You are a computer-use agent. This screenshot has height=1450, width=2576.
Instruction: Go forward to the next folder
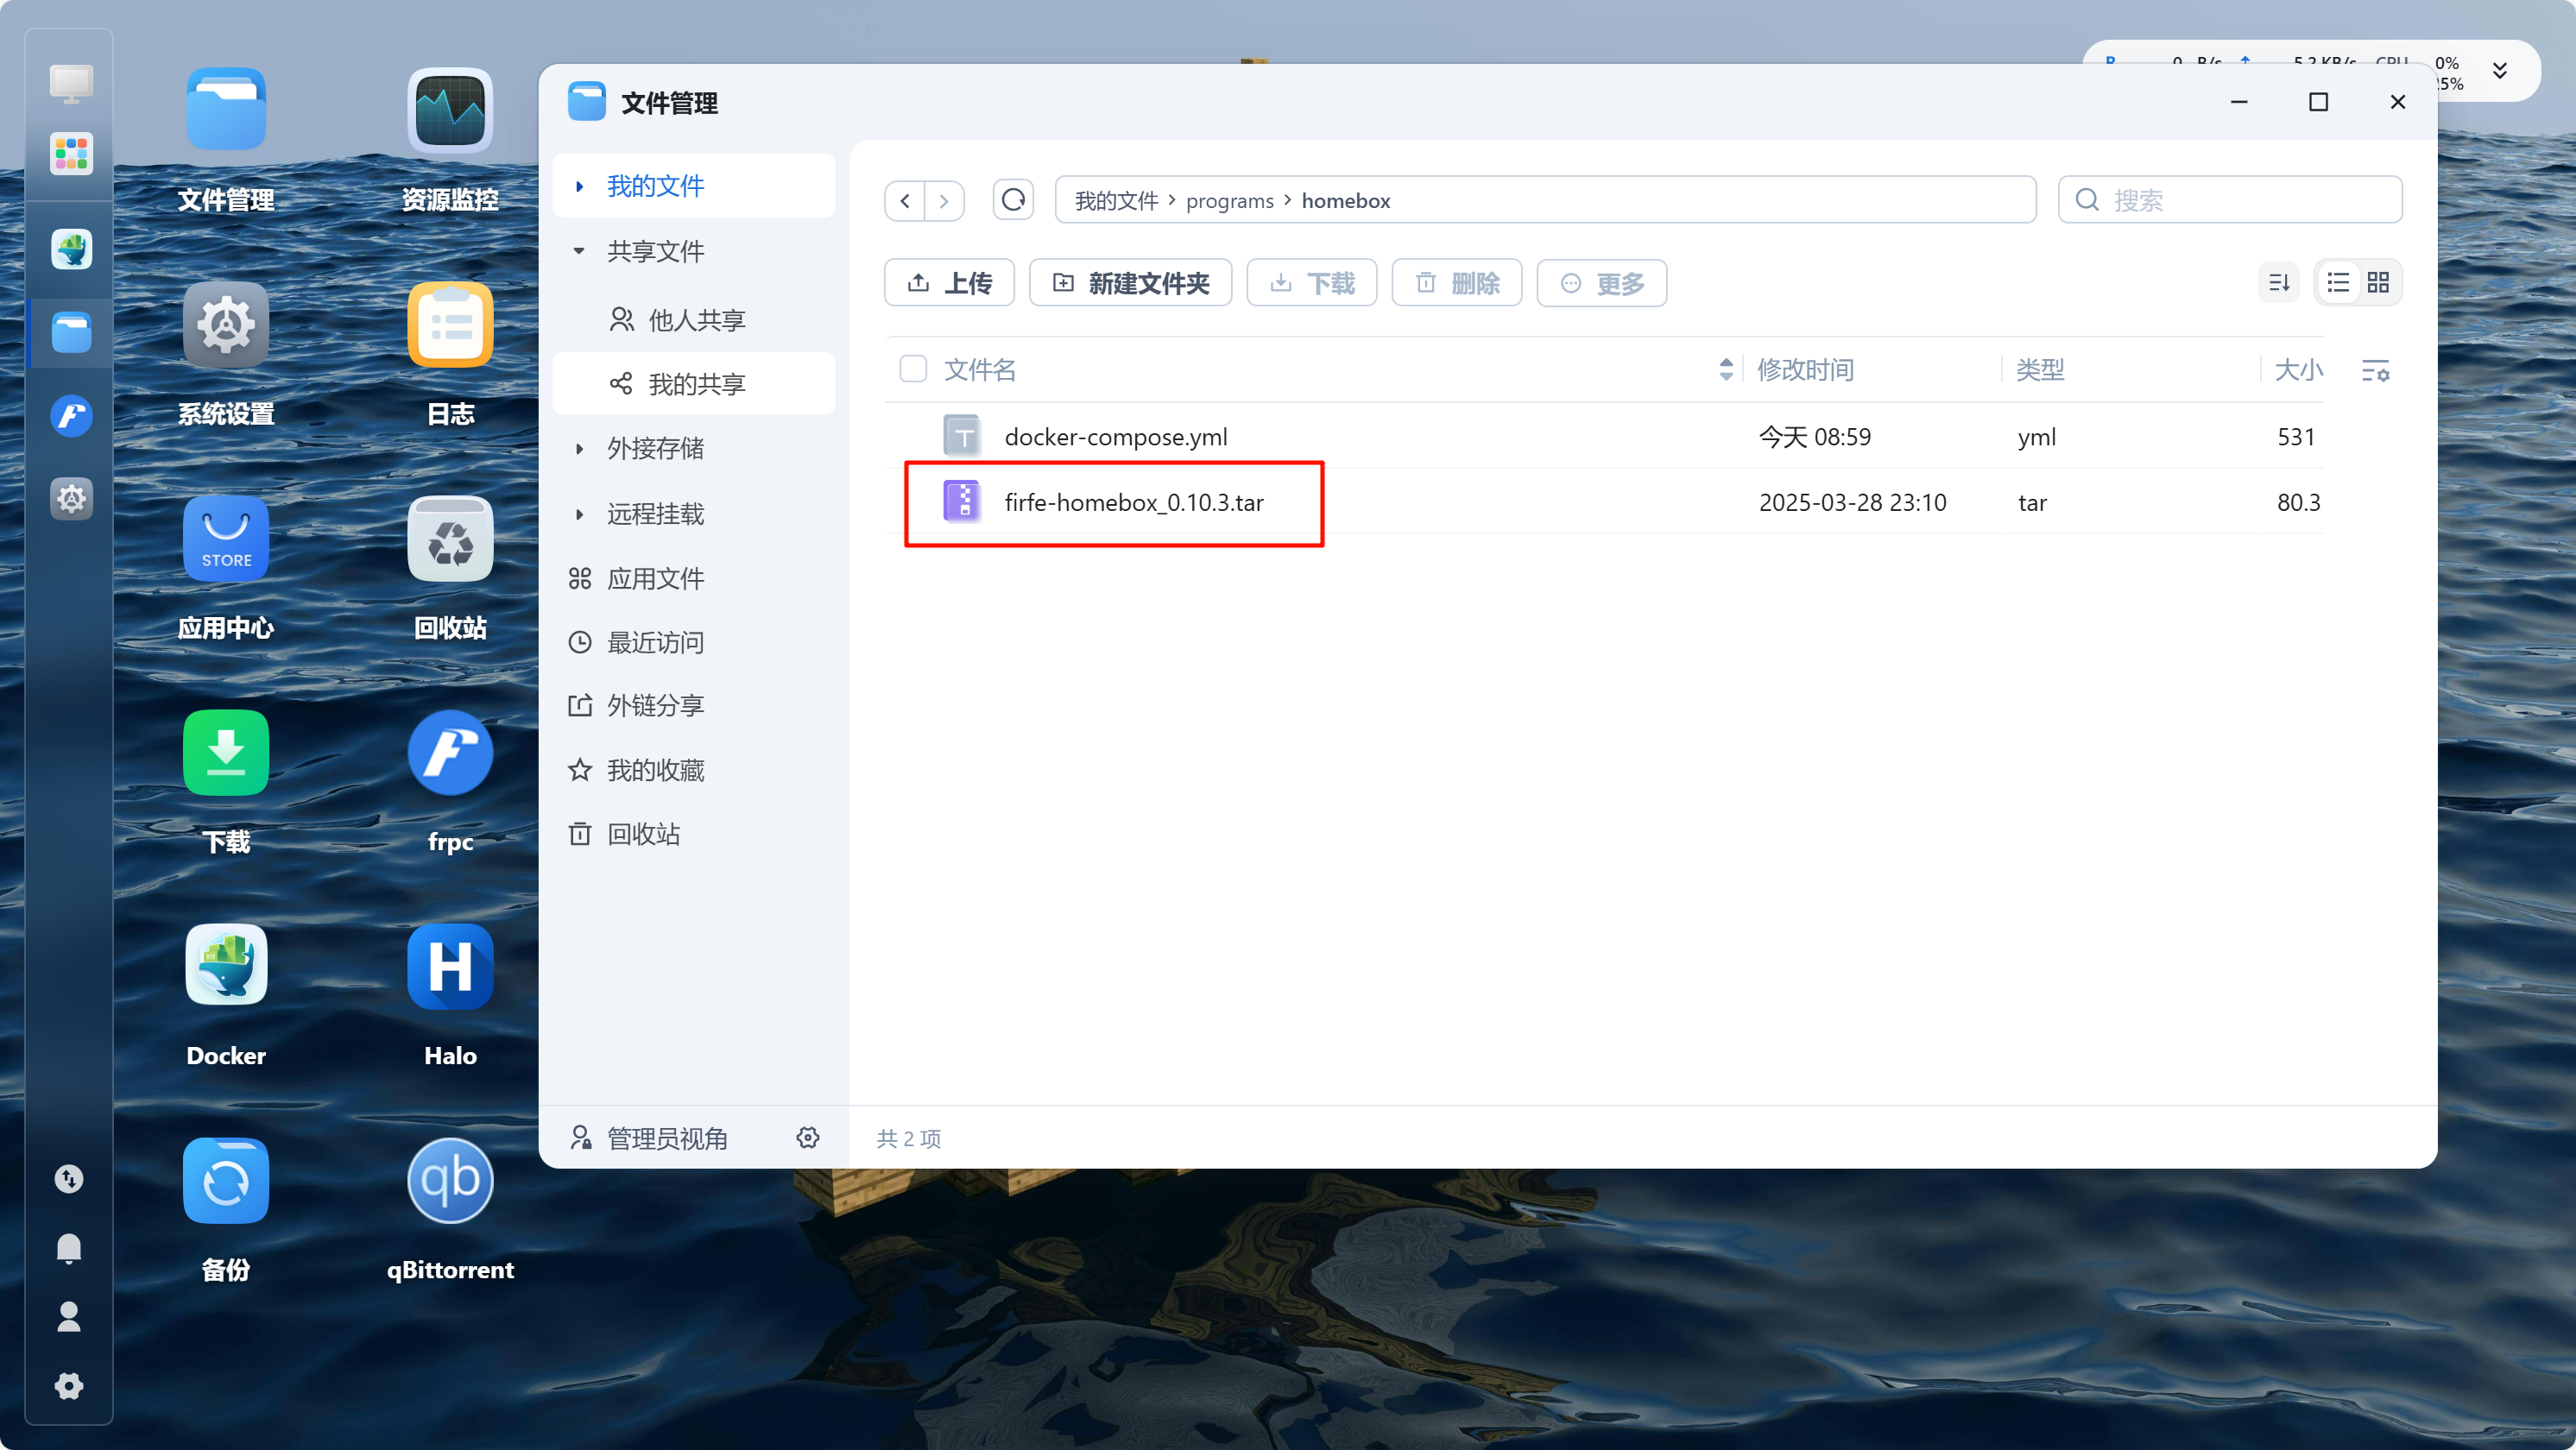pos(944,201)
